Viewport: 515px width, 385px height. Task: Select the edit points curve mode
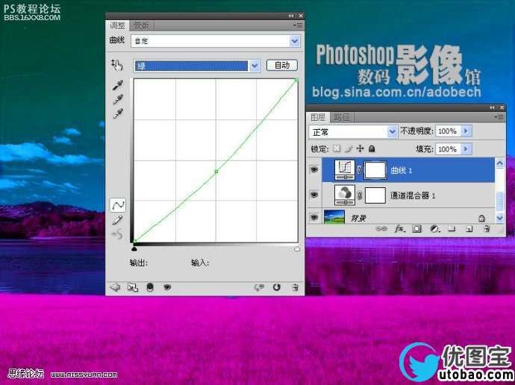[118, 205]
